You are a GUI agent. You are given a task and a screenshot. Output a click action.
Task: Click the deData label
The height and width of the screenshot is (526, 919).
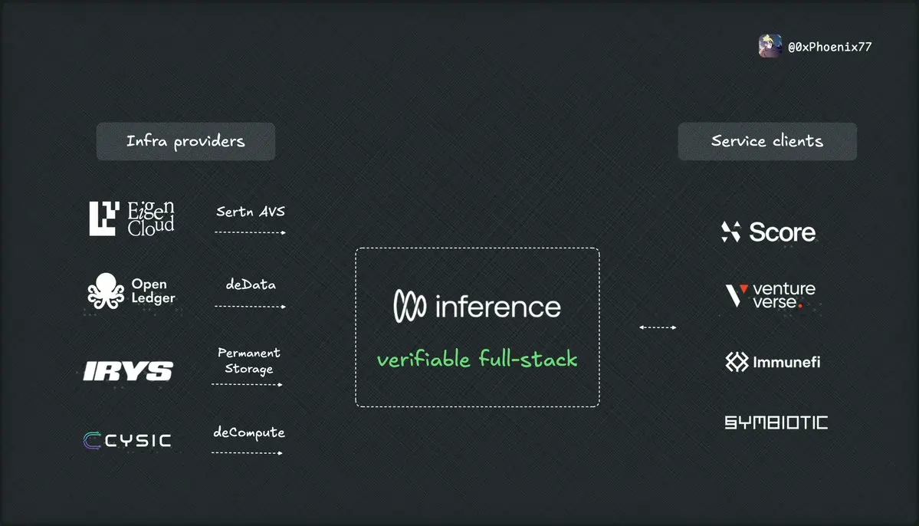251,284
